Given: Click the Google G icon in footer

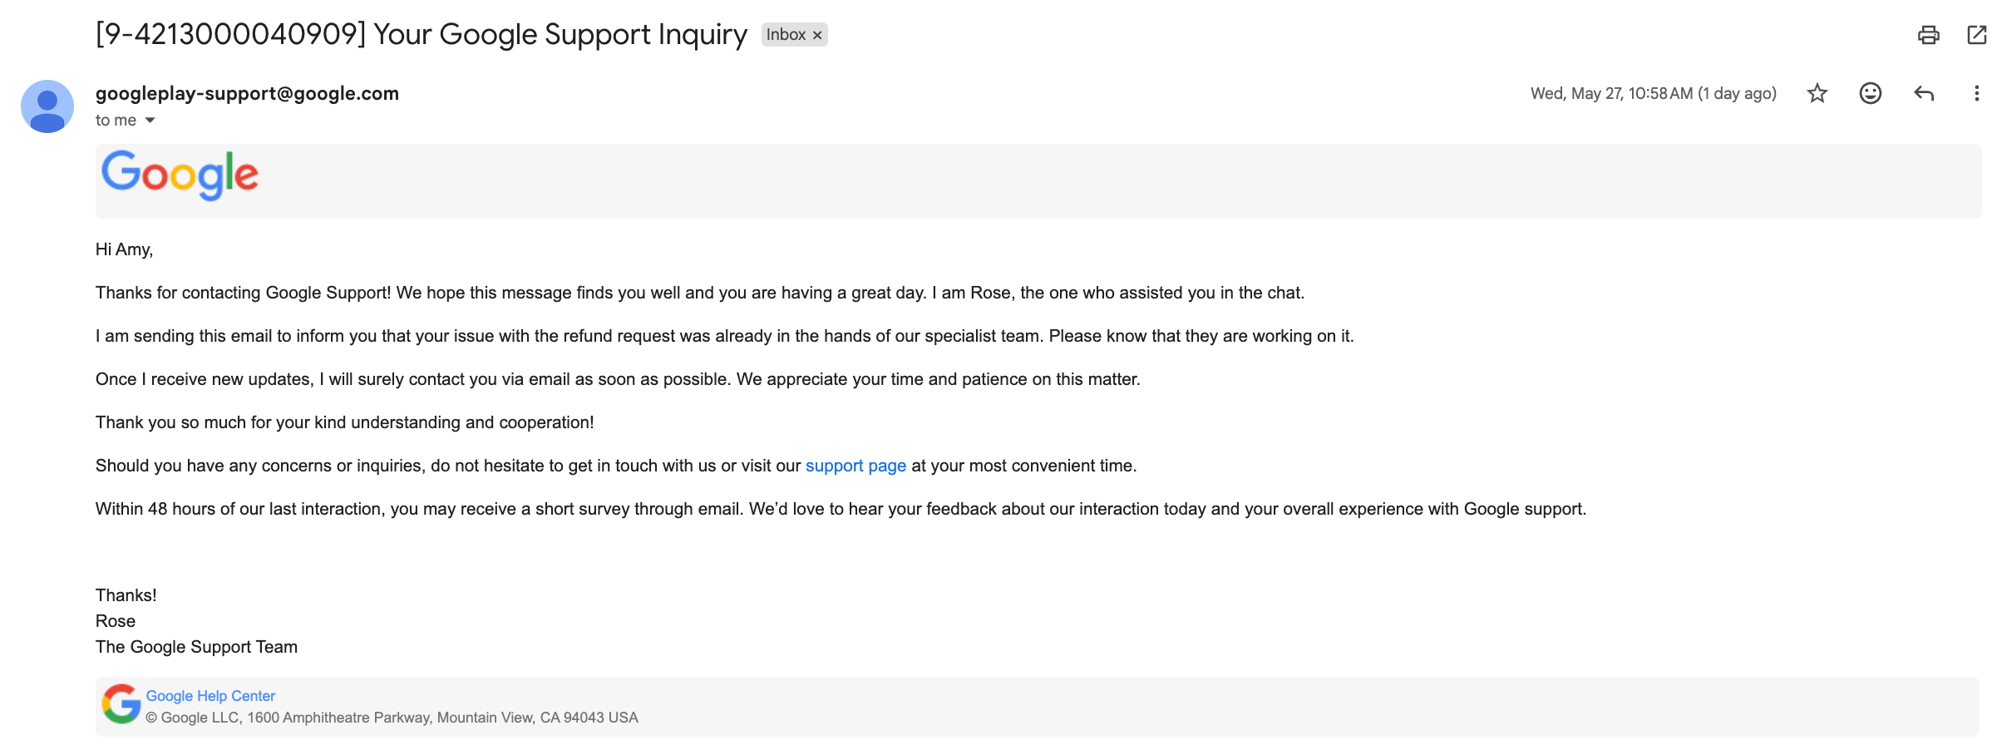Looking at the screenshot, I should click(x=121, y=704).
